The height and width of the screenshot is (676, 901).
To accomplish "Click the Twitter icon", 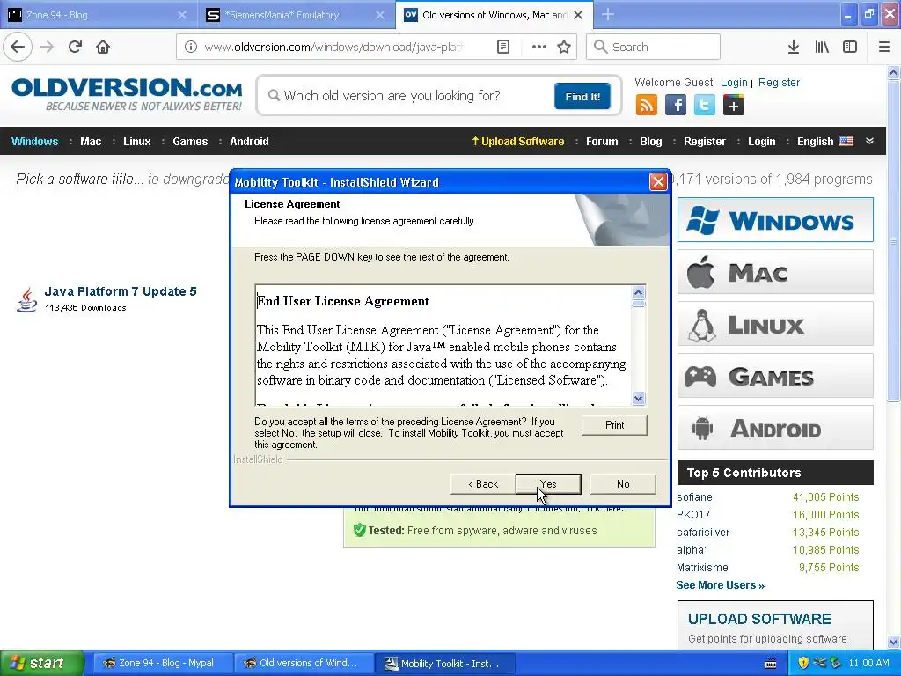I will click(705, 106).
